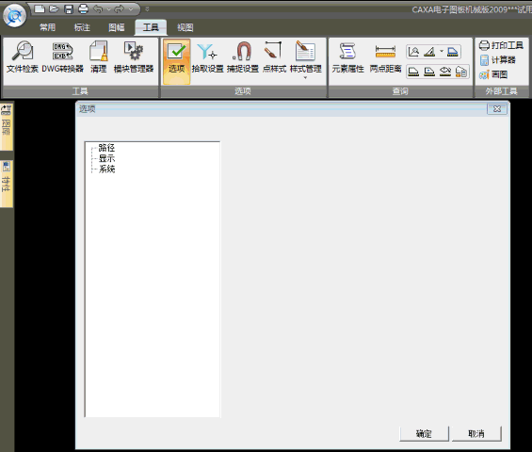Open 捕捉设置 magnet snap settings
Viewport: 532px width, 452px height.
click(x=243, y=57)
